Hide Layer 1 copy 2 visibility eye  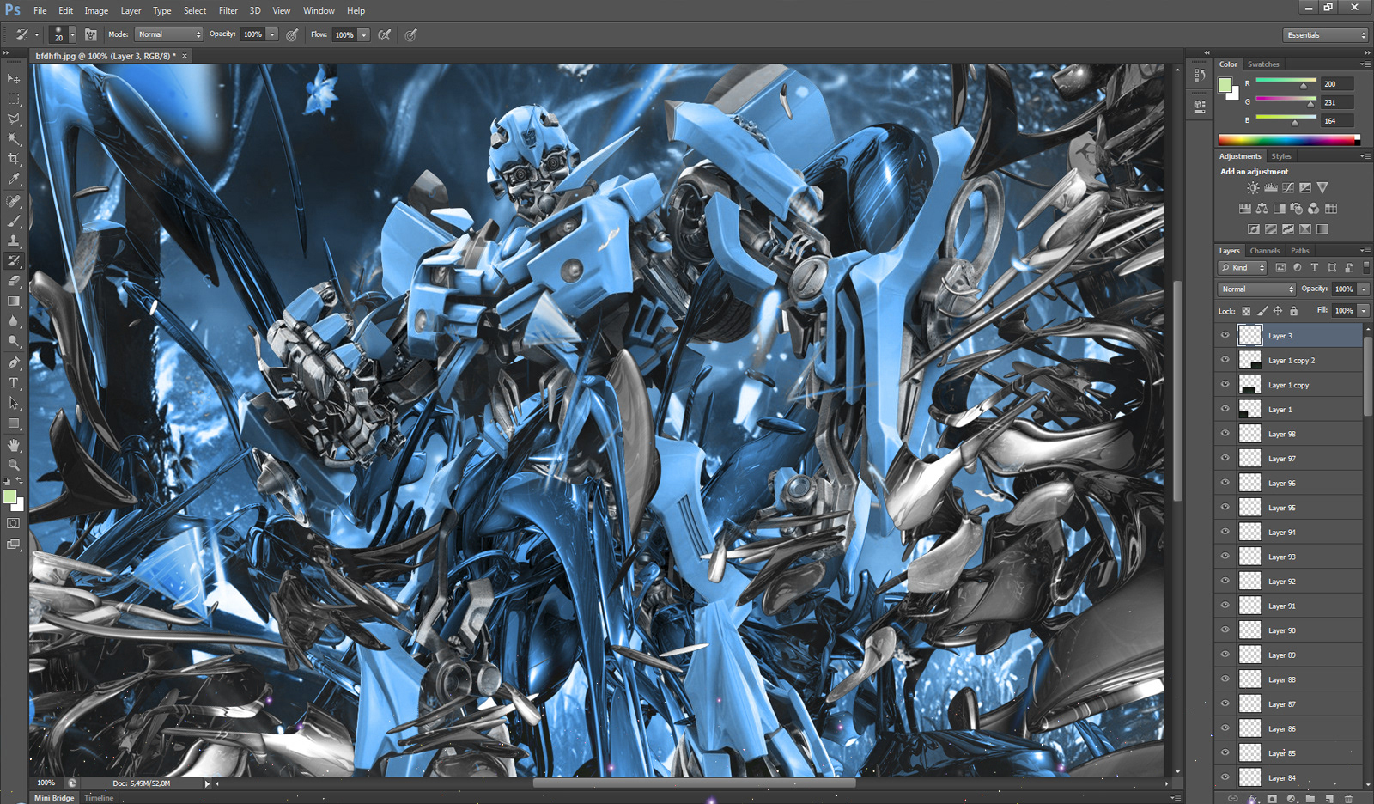(x=1225, y=360)
